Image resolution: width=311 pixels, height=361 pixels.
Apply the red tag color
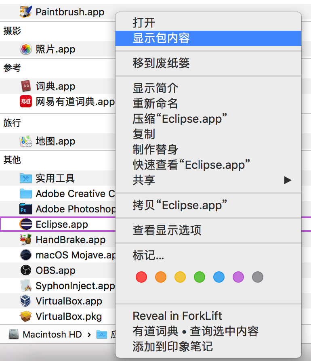click(141, 277)
